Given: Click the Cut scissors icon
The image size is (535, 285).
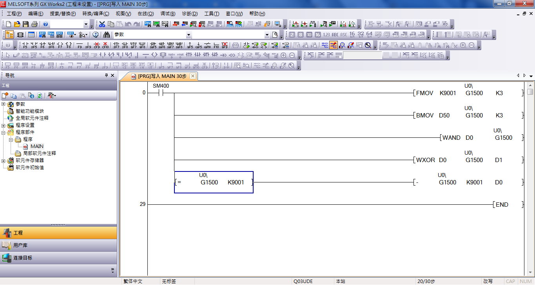Looking at the screenshot, I should pyautogui.click(x=102, y=24).
